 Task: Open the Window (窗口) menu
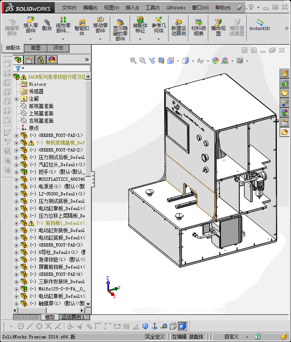tap(200, 8)
